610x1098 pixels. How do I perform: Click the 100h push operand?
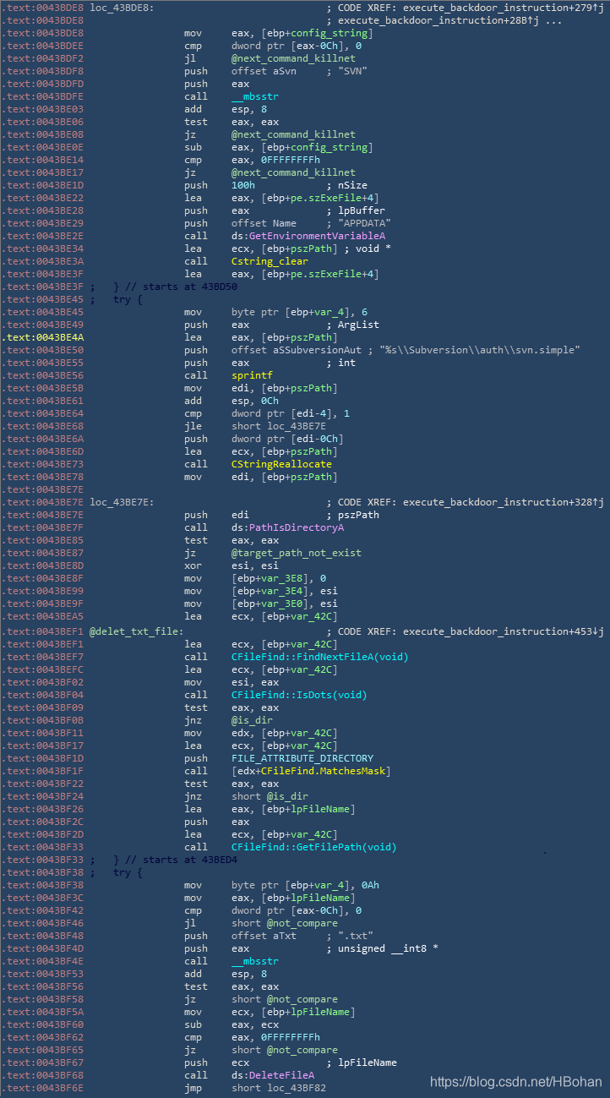tap(243, 185)
